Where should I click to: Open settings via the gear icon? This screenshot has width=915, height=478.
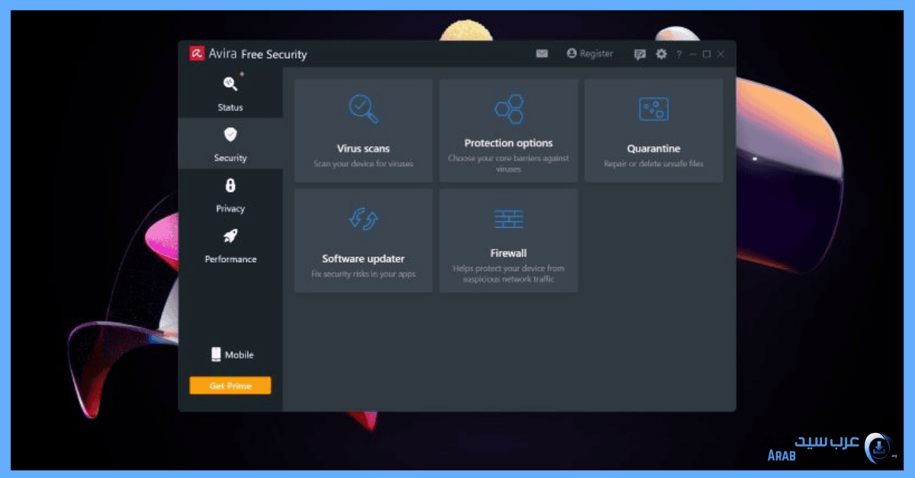661,54
